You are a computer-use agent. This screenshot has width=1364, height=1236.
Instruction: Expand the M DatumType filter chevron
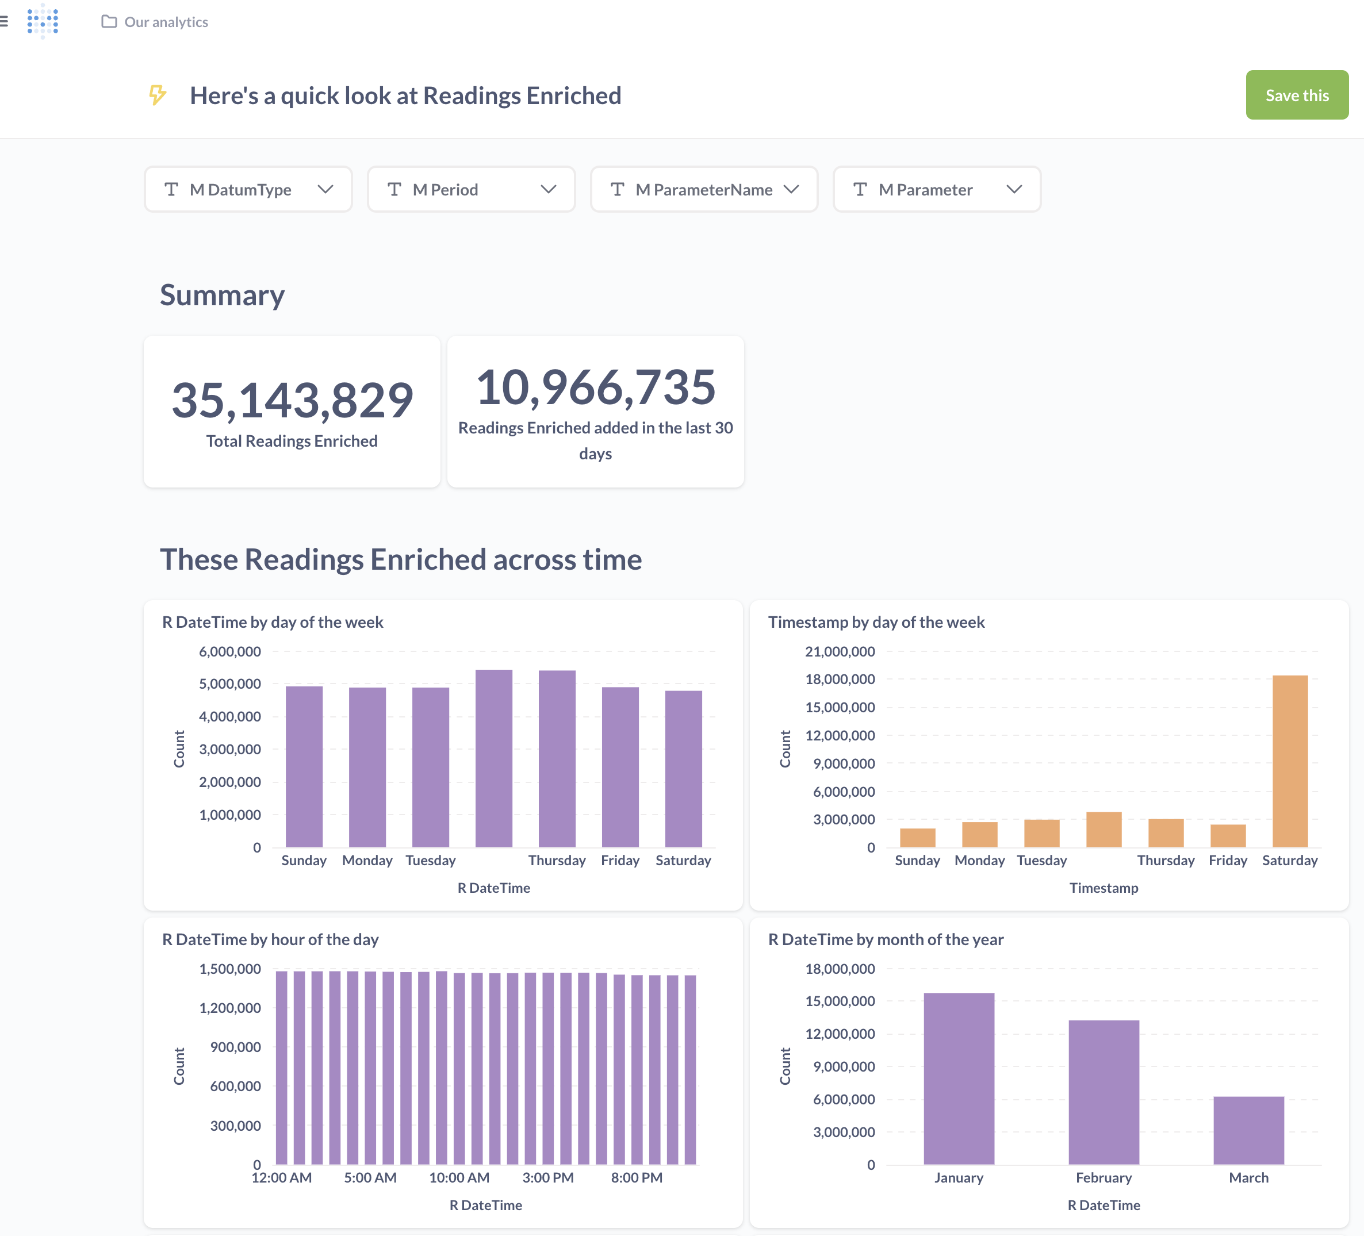(x=325, y=190)
